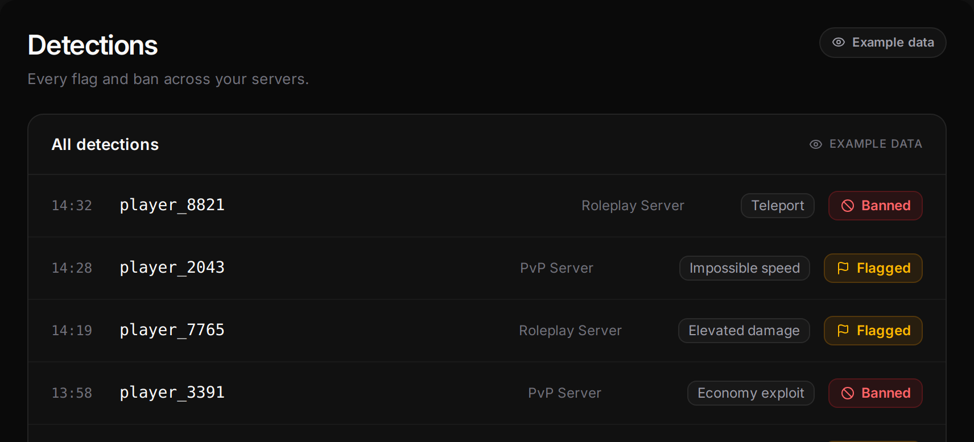Click the flag icon in player_2043's row
This screenshot has height=442, width=974.
pyautogui.click(x=843, y=268)
